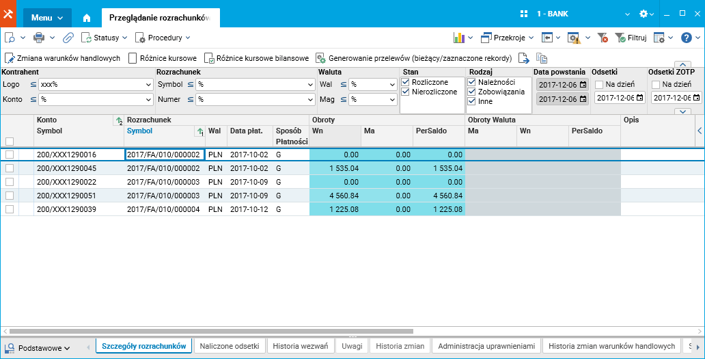
Task: Open Administracja uprawnieniami tab
Action: [x=486, y=346]
